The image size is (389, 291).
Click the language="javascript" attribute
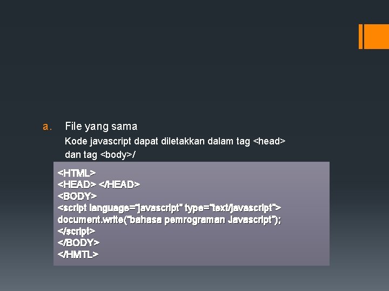[135, 208]
